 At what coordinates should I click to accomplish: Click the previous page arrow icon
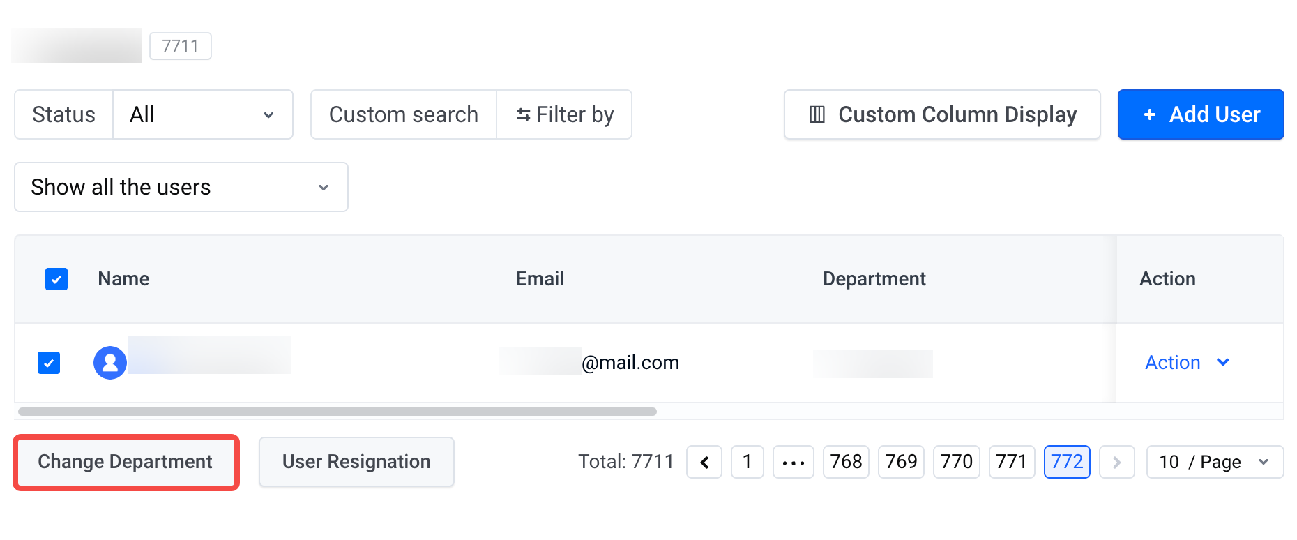click(704, 462)
